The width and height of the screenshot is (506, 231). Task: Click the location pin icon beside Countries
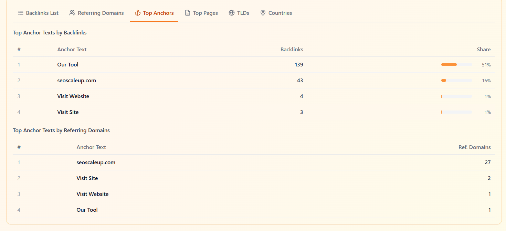point(263,13)
